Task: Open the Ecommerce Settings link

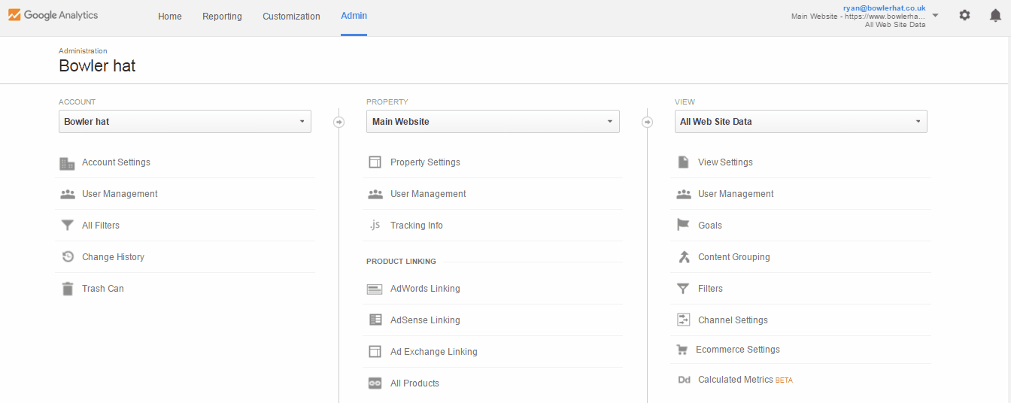Action: pos(738,350)
